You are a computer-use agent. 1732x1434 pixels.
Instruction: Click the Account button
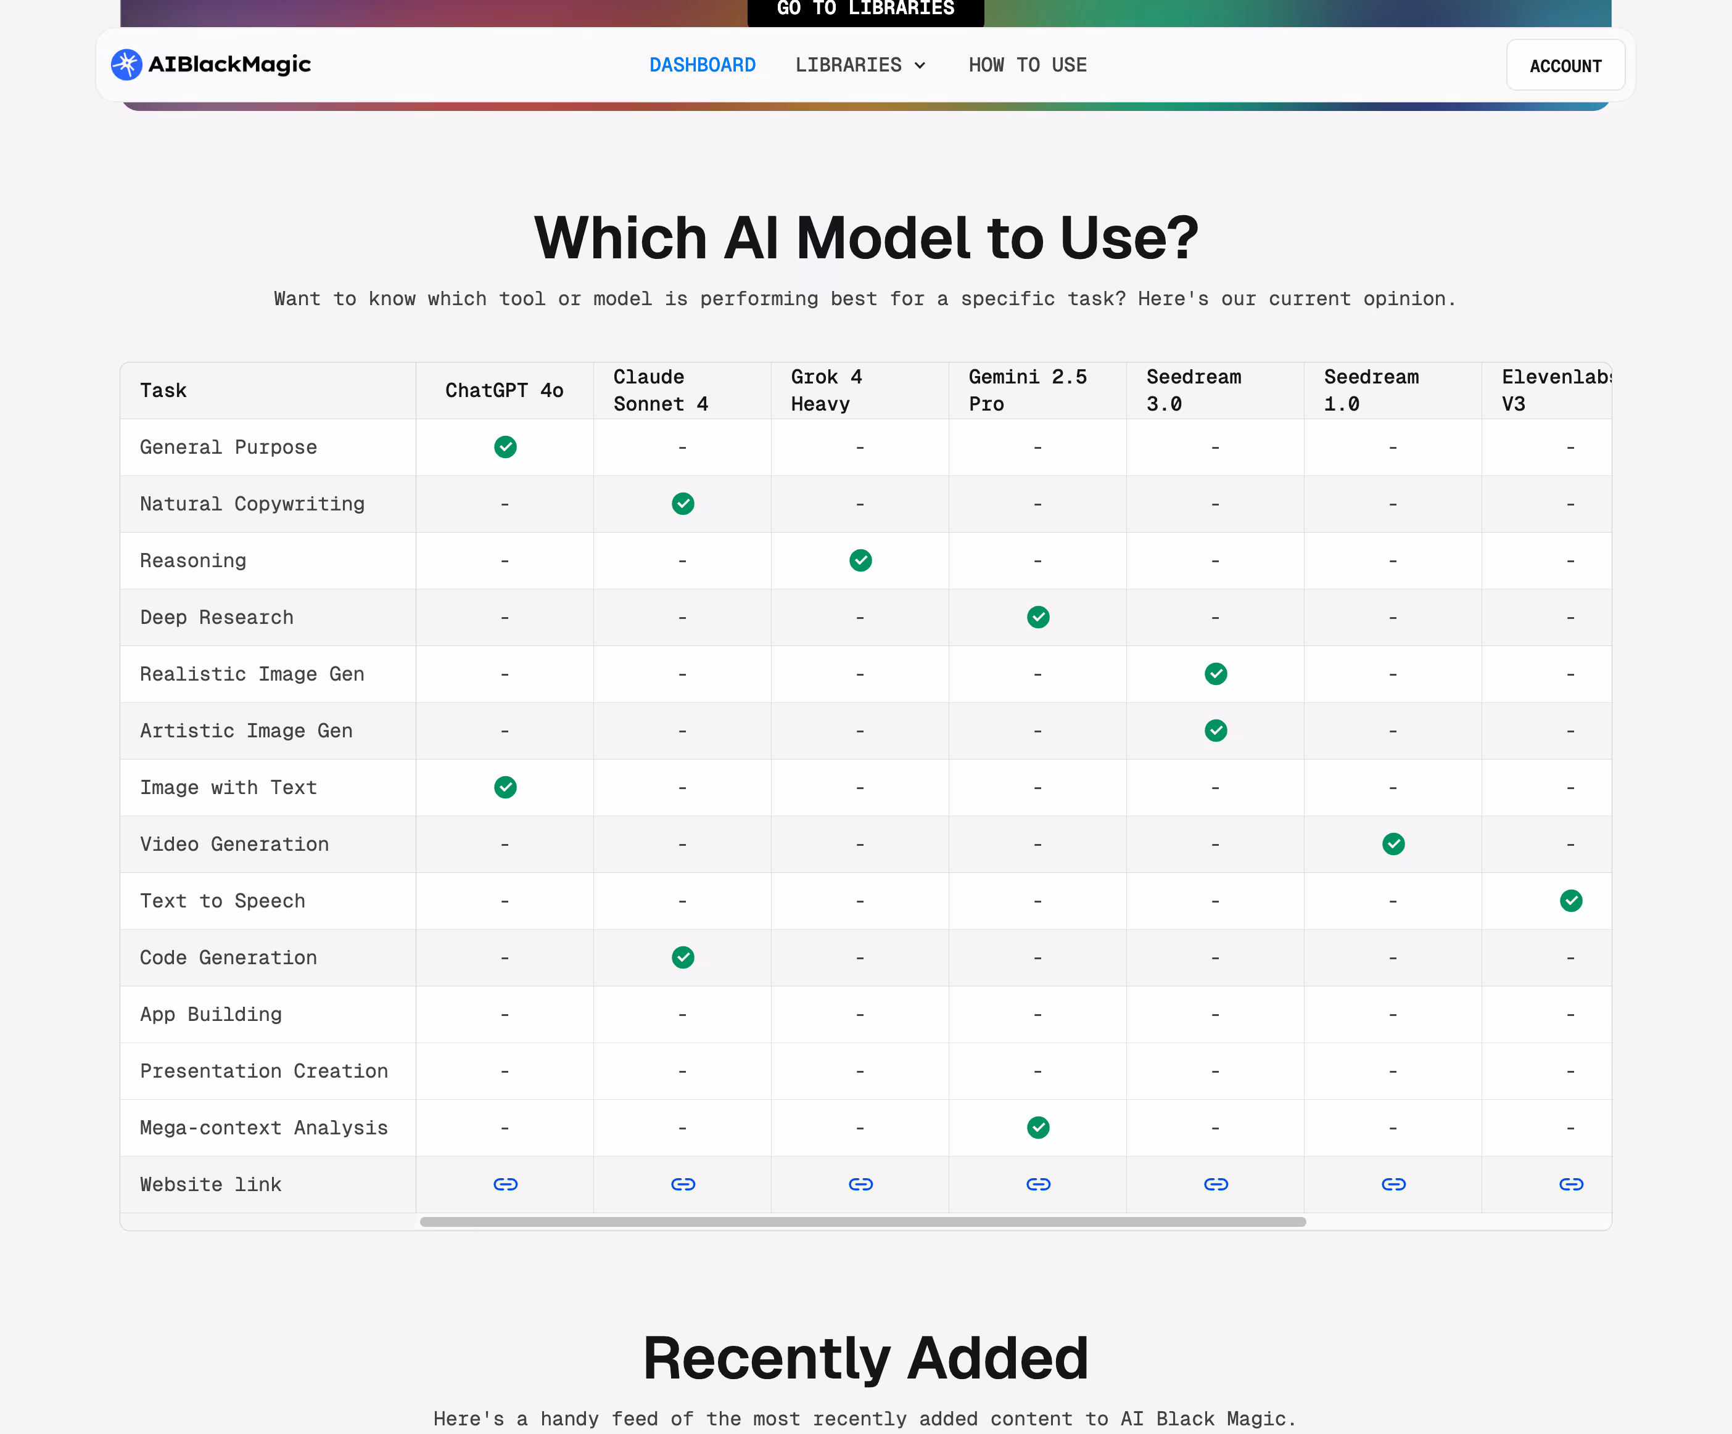[x=1565, y=66]
